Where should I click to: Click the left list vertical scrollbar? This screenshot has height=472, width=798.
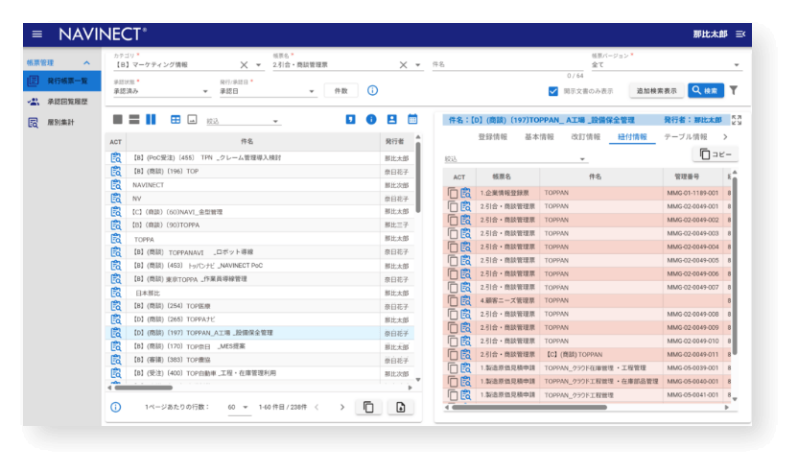418,177
